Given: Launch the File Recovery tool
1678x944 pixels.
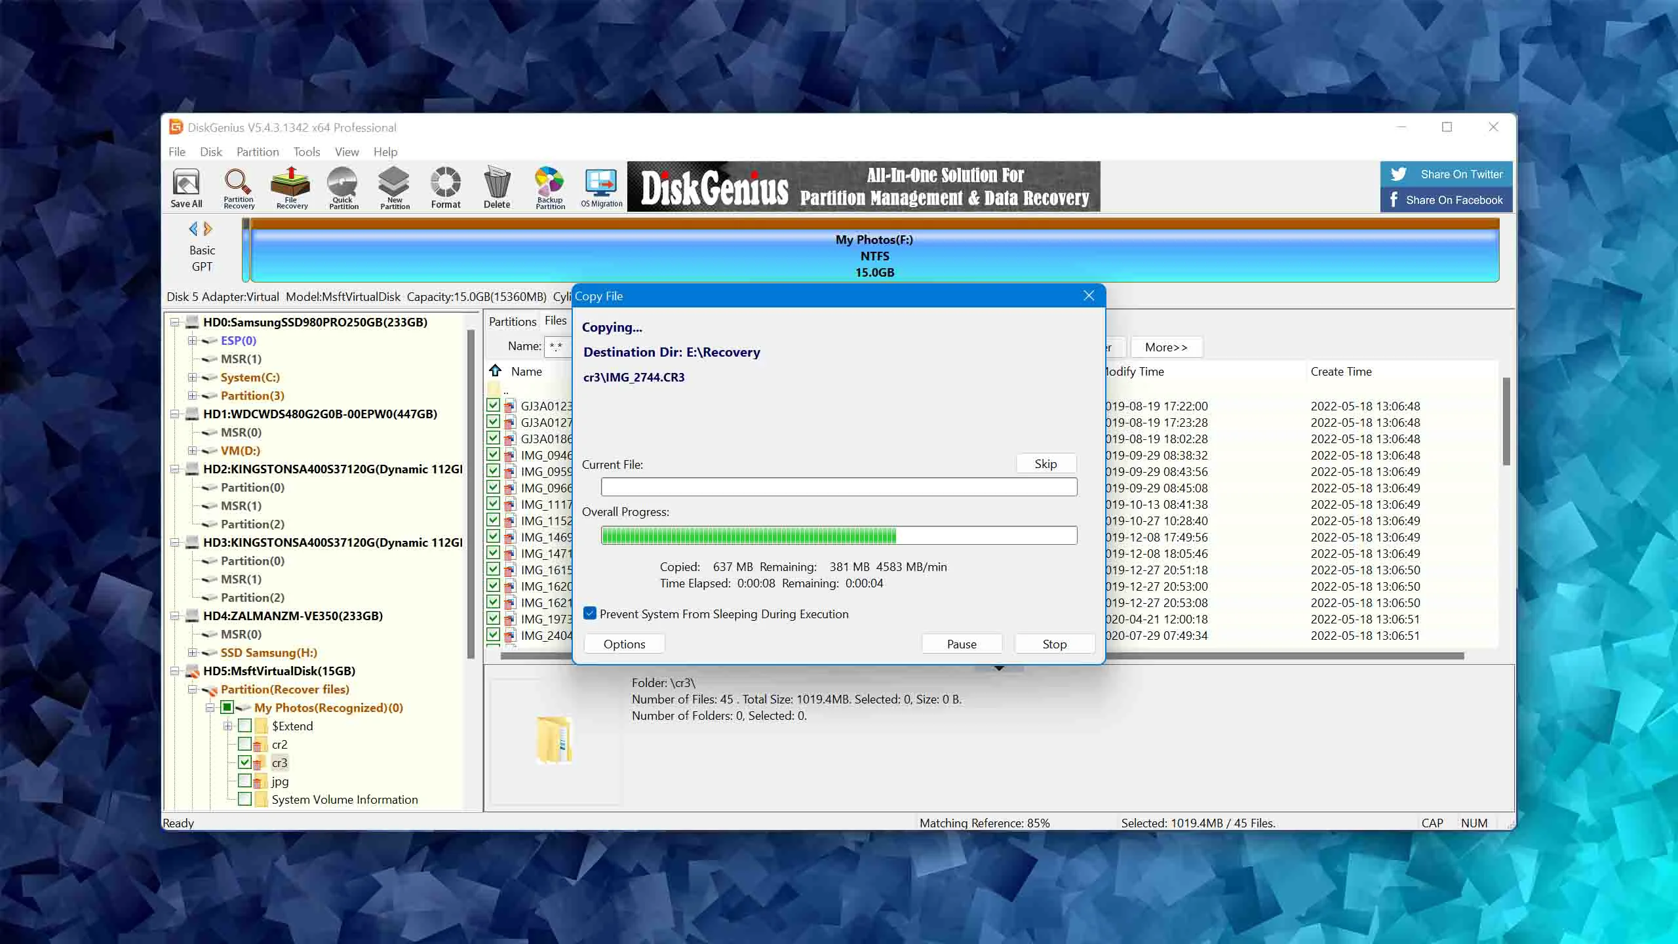Looking at the screenshot, I should pyautogui.click(x=292, y=187).
